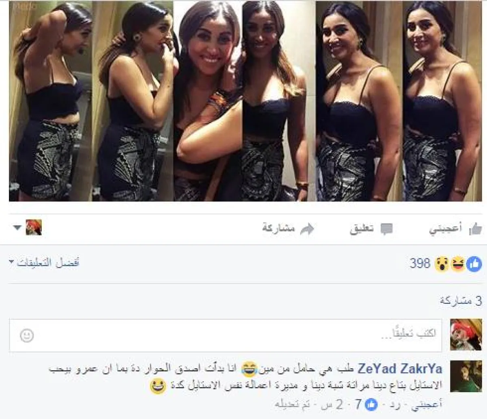Open the emoji picker in the comment box
Screen dimensions: 487x419
point(27,335)
